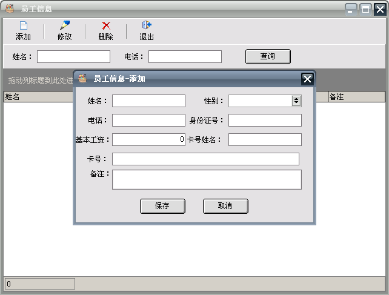389x295 pixels.
Task: Close the 员工信息-添加 dialog
Action: tap(307, 79)
